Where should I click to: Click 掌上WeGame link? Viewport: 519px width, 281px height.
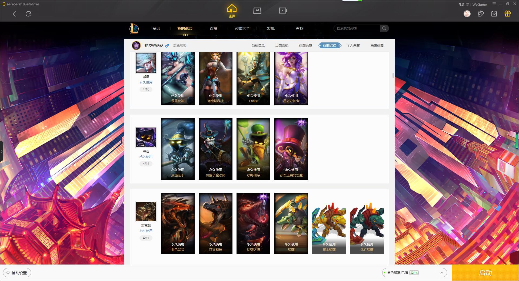[473, 4]
